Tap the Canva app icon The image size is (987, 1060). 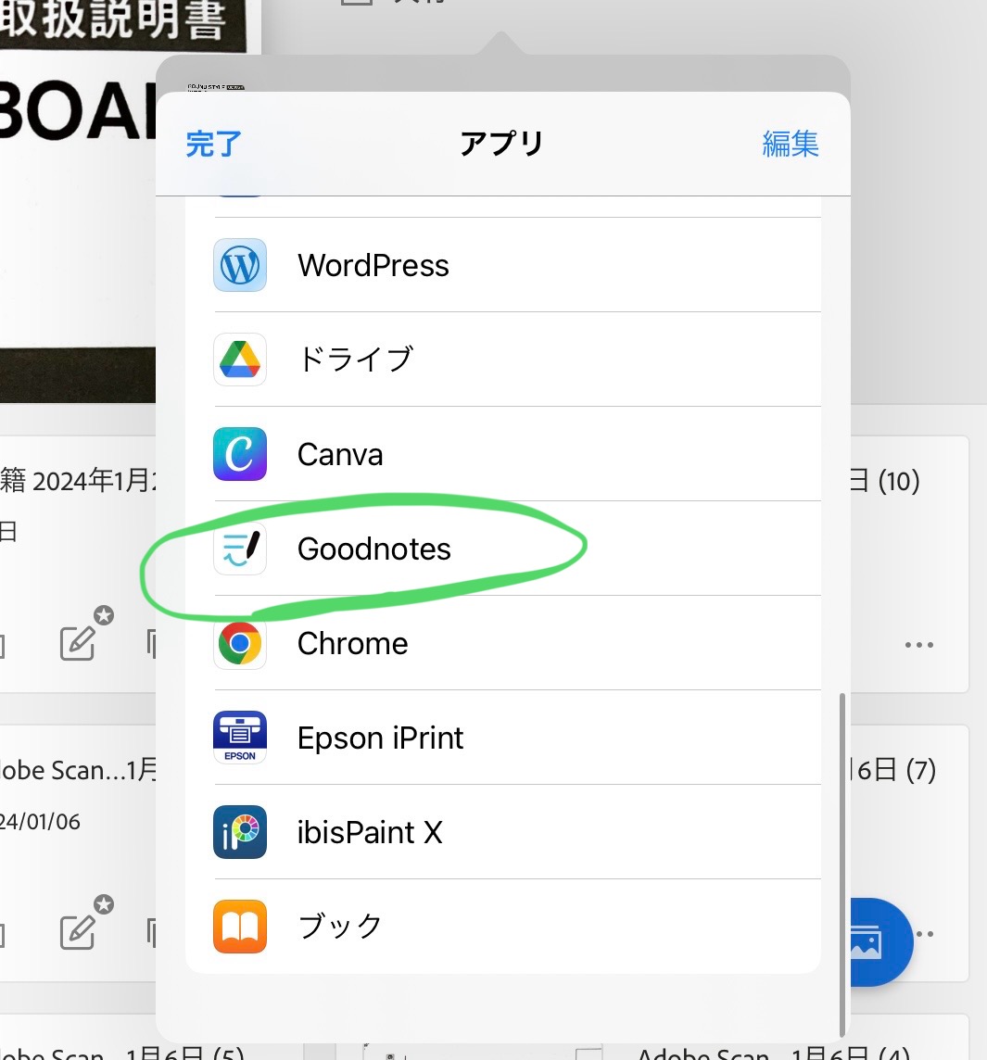(x=240, y=454)
